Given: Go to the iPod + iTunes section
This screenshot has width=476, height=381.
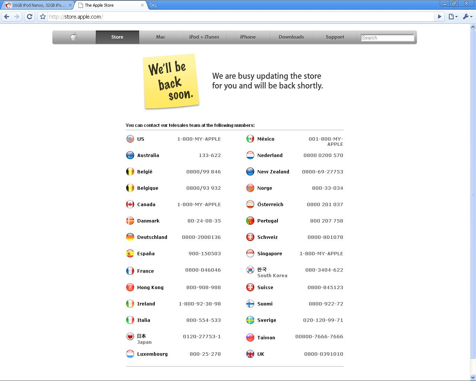Looking at the screenshot, I should [204, 37].
